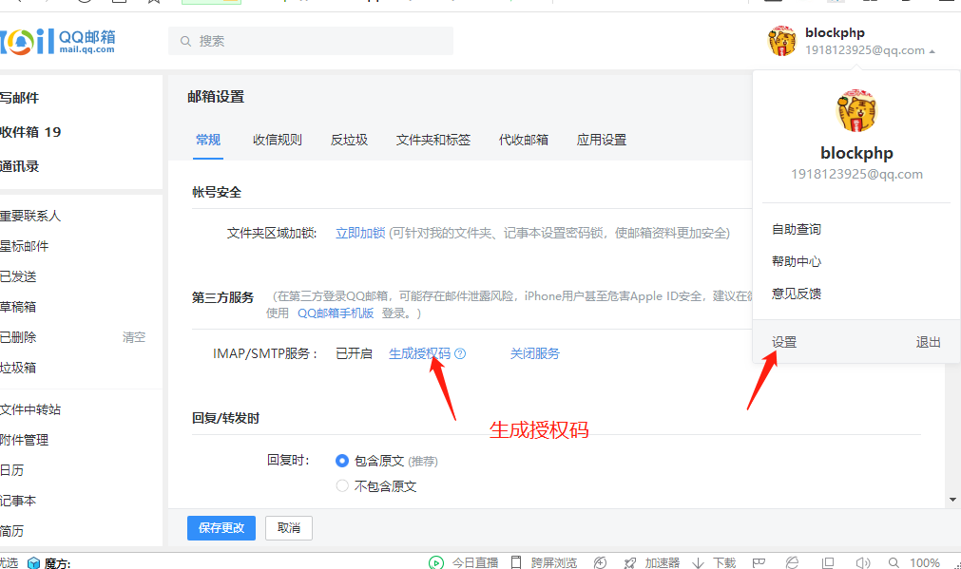Open 设置 in the account menu
Image resolution: width=961 pixels, height=569 pixels.
pos(784,342)
